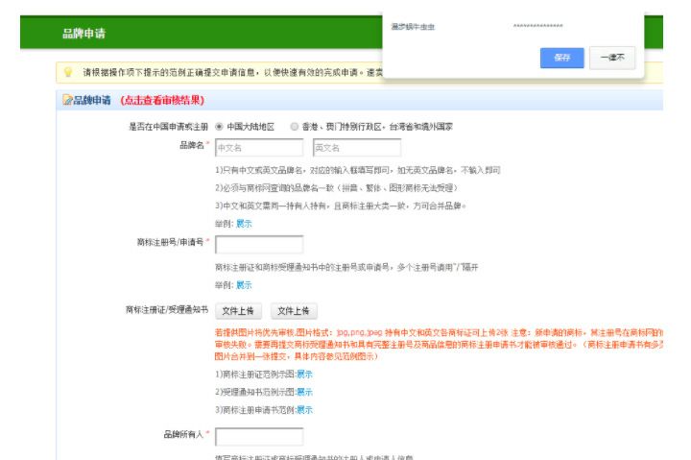Select 香港、澳门特别行政区 radio option

tap(295, 127)
